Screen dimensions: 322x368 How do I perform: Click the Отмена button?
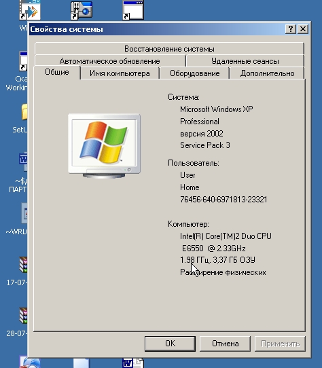point(225,344)
